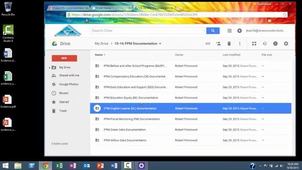Open Word from the taskbar
Screen dimensions: 302x170
click(x=114, y=166)
